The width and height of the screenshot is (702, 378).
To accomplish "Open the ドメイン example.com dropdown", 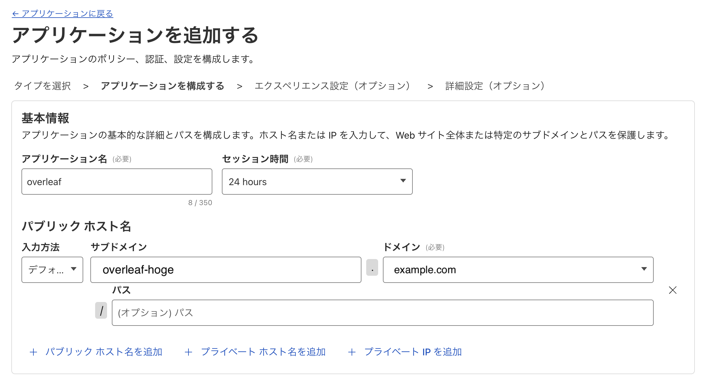I will pos(518,270).
